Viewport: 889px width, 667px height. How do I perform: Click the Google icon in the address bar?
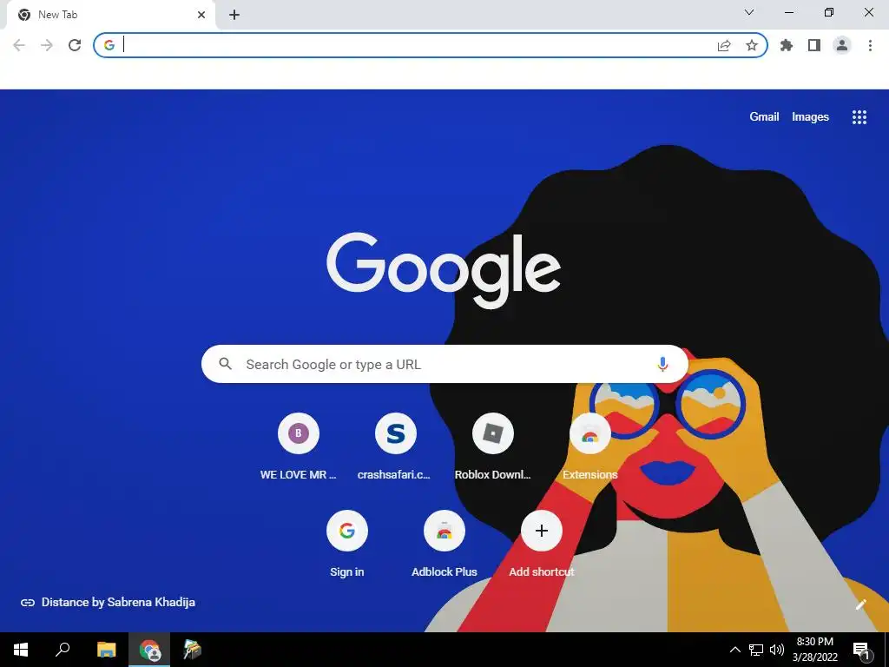pos(109,45)
